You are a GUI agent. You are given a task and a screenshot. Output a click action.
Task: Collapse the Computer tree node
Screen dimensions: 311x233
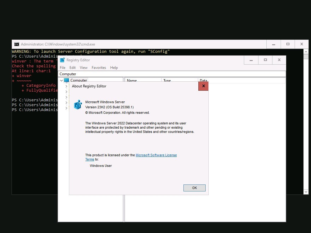coord(61,80)
